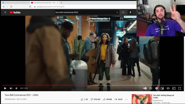Open the Taco Bell Commercial browser tab
The image size is (185, 104).
tap(45, 3)
